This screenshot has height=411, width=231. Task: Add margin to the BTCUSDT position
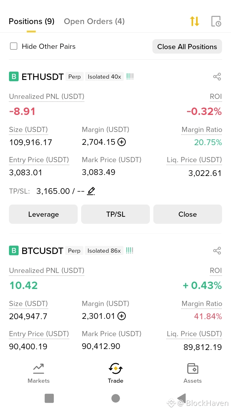coord(122,316)
